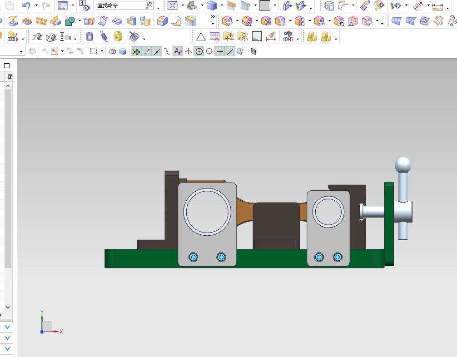Screen dimensions: 457x357
Task: Toggle Quadrant Point snap option
Action: [x=209, y=52]
